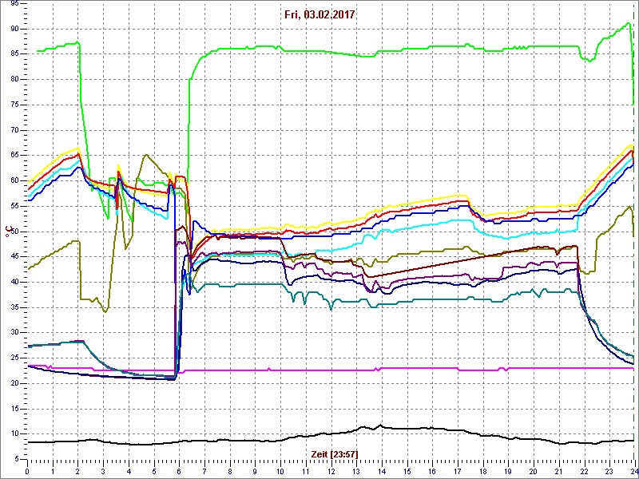Click the 45 temperature axis label
Screen dimensions: 639x479
[x=14, y=256]
